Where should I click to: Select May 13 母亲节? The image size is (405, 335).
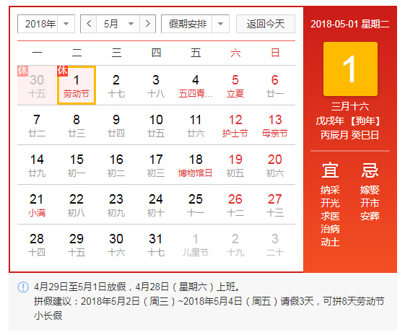[275, 126]
